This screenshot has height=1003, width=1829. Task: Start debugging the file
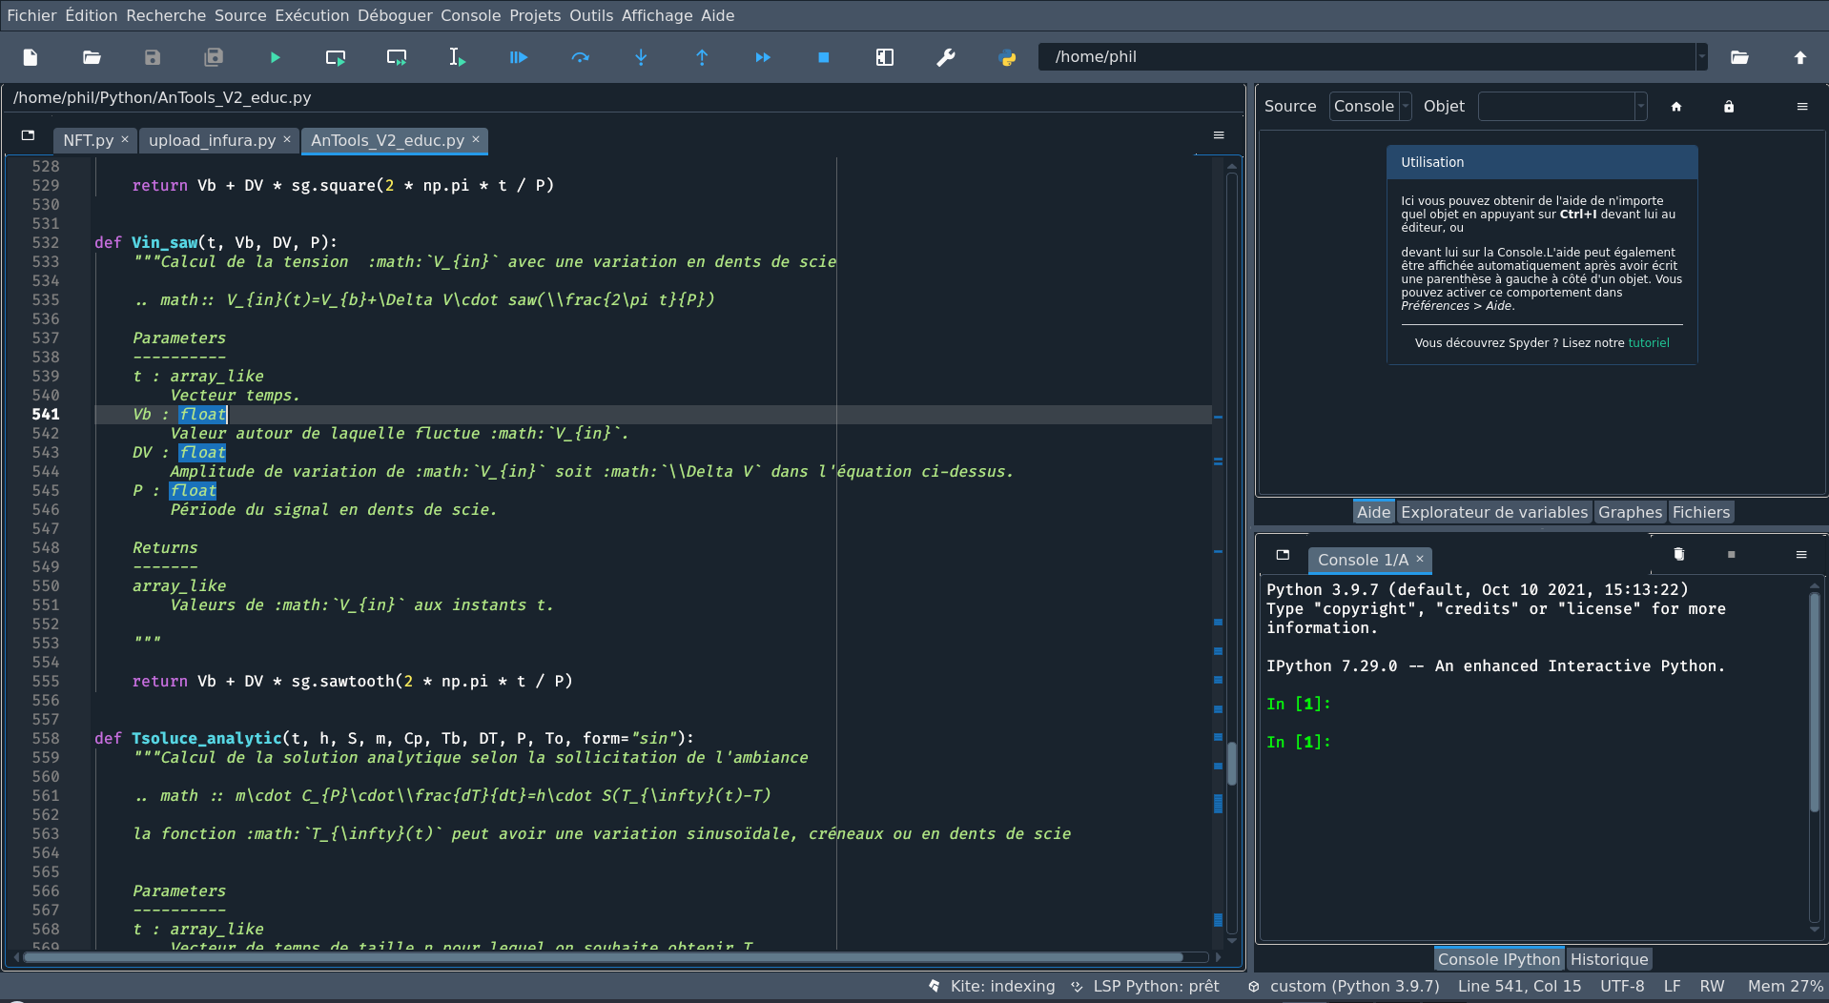tap(519, 57)
